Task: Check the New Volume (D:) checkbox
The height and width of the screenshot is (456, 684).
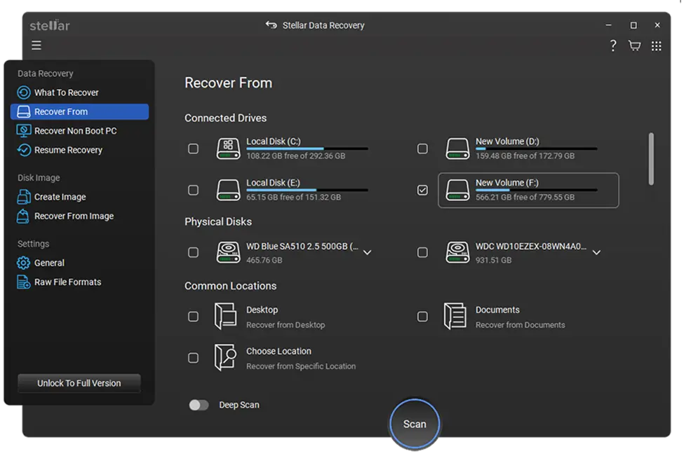Action: pyautogui.click(x=422, y=149)
